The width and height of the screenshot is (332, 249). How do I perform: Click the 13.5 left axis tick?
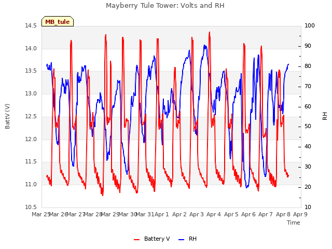(x=31, y=71)
